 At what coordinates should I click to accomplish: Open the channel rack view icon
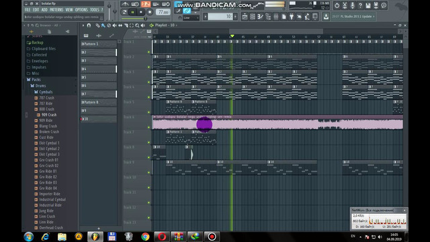(x=253, y=17)
